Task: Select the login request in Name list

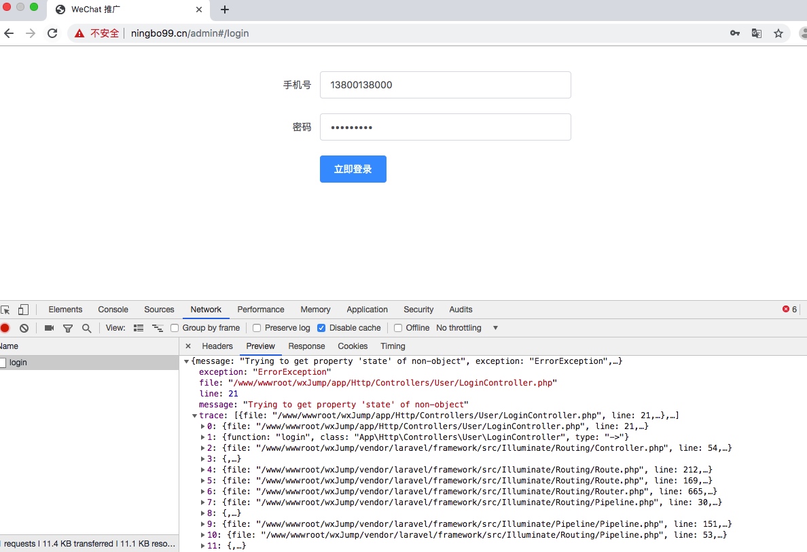Action: pyautogui.click(x=18, y=363)
